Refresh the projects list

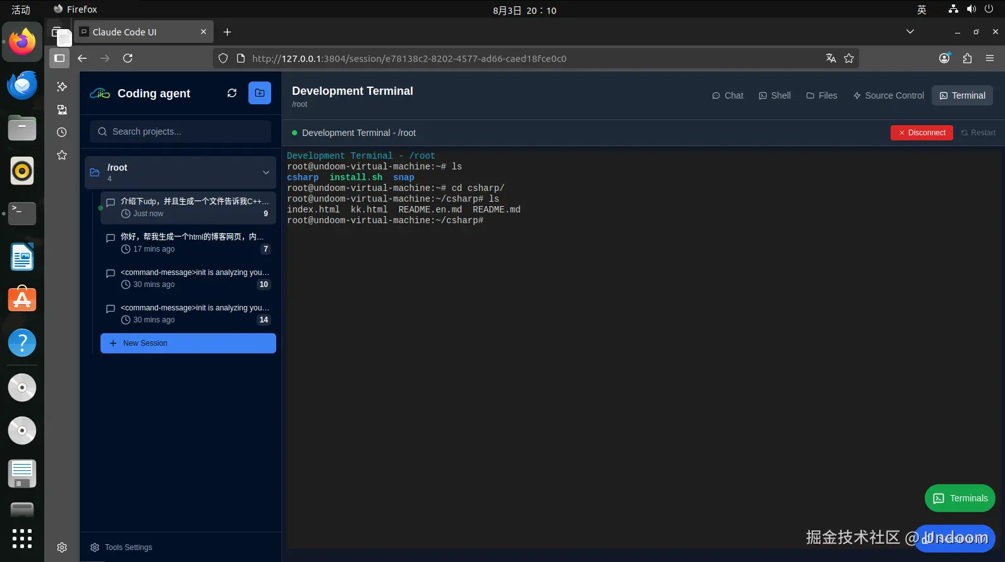(x=232, y=93)
